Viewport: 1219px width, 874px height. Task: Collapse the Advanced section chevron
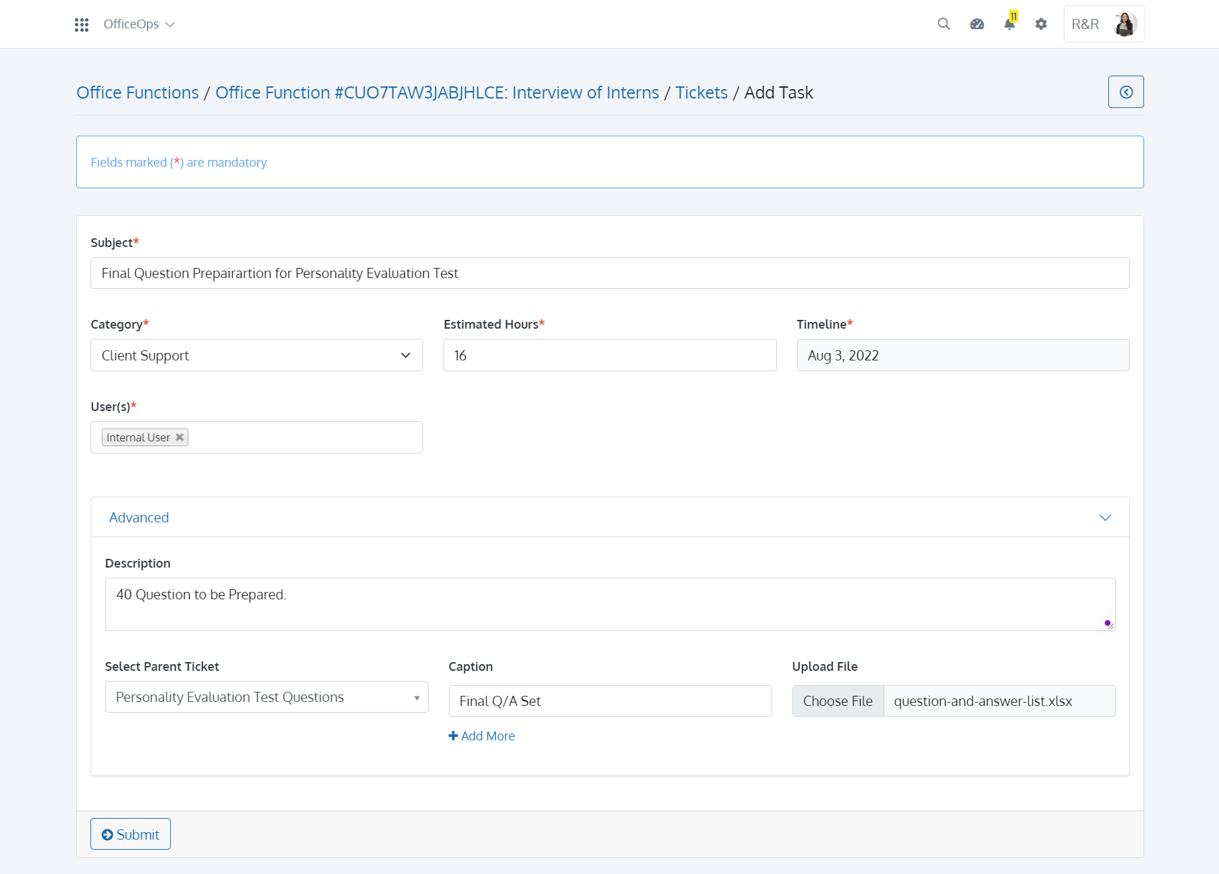[1105, 518]
